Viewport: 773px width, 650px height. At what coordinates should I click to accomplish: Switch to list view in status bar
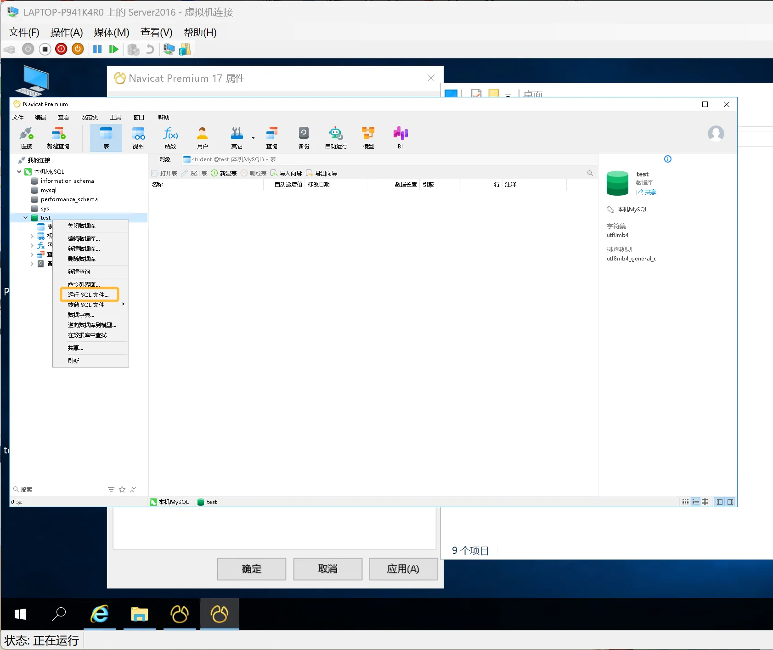tap(696, 502)
